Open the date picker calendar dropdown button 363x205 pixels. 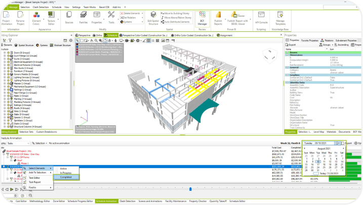(338, 143)
